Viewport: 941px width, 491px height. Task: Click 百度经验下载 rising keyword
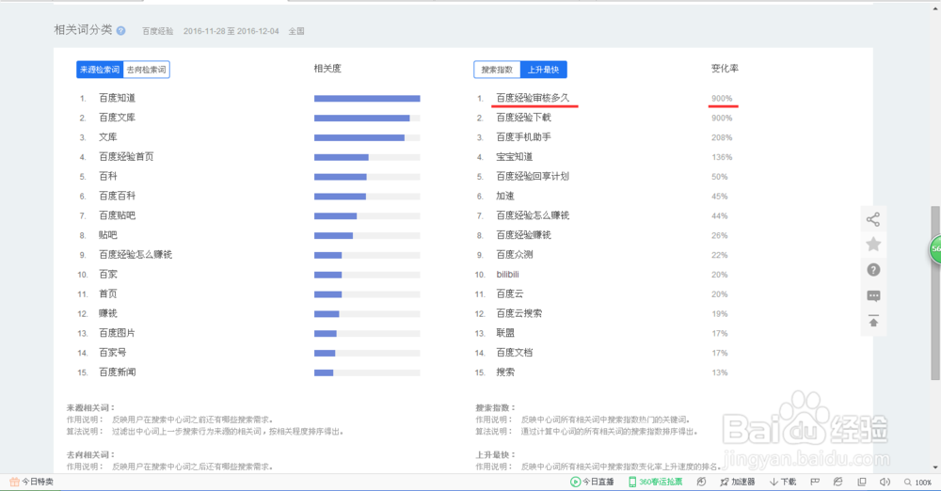point(523,118)
